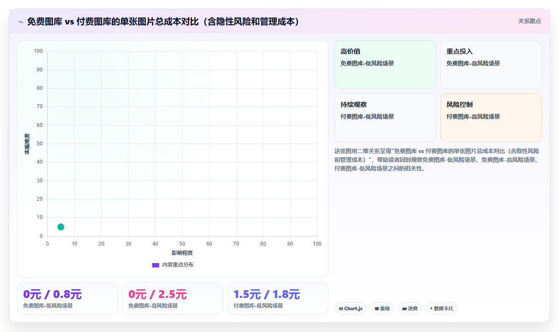Click the description paragraph below quadrant cards
The width and height of the screenshot is (559, 332).
click(x=437, y=160)
